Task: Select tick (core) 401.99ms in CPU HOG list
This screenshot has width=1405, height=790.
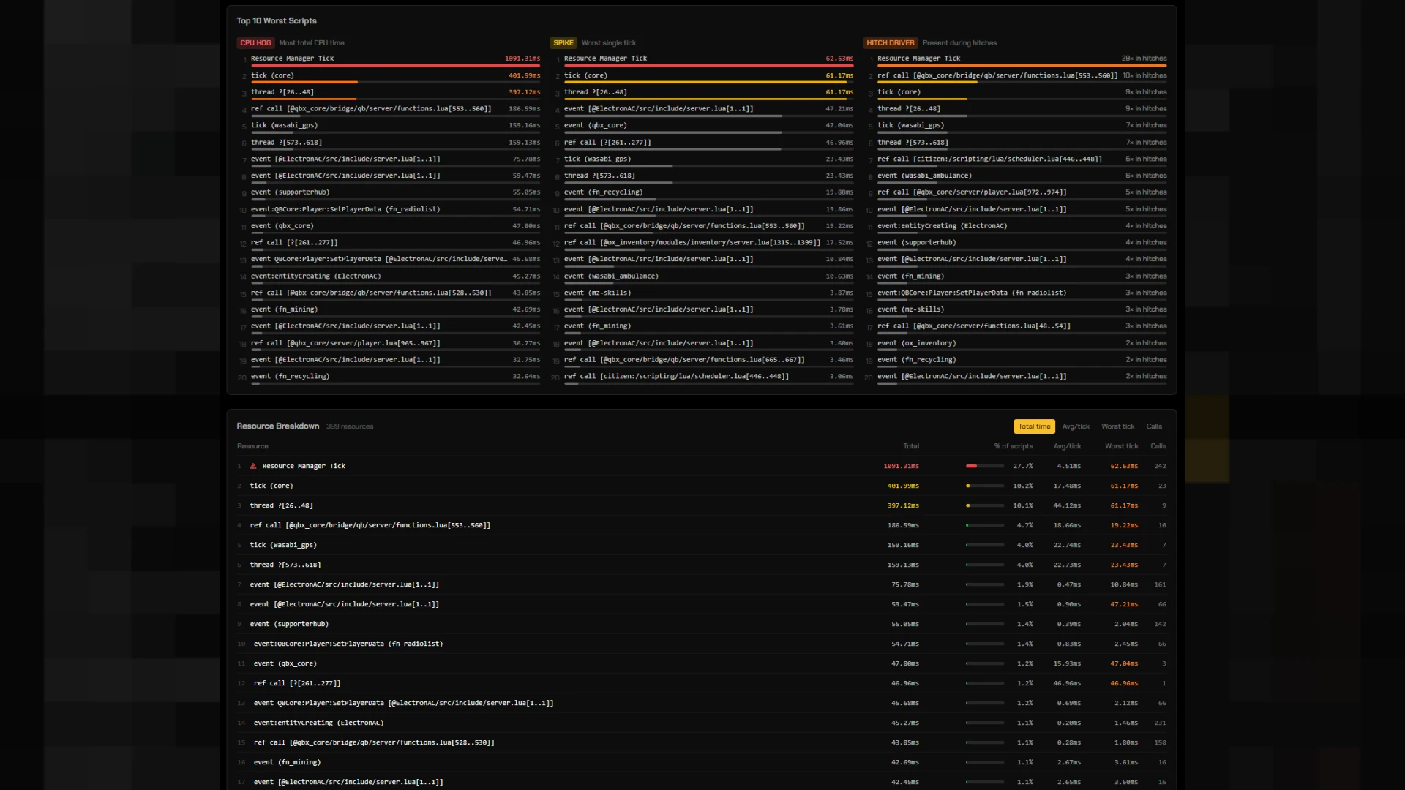Action: [x=390, y=77]
